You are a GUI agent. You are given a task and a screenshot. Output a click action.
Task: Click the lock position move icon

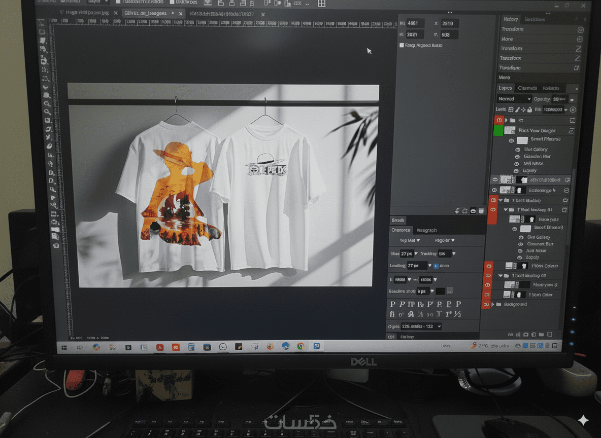tap(523, 109)
